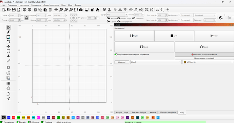Select the Text tool letter A

(8, 56)
